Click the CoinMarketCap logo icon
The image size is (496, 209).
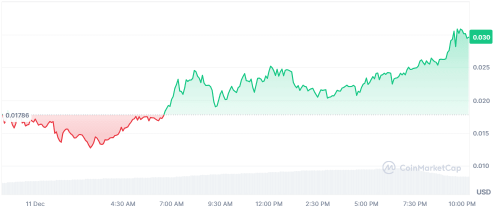(x=389, y=168)
